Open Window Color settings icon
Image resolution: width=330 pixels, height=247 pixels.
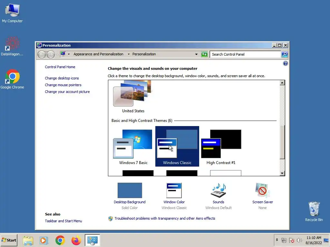[174, 190]
